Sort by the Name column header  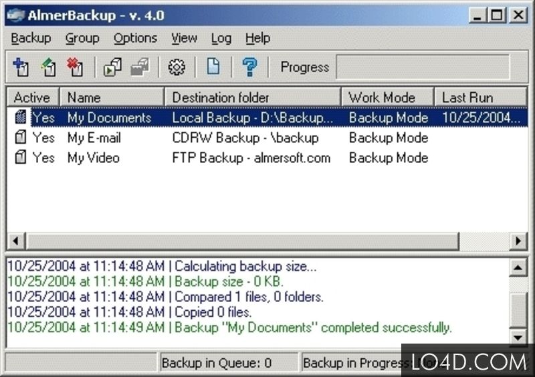[x=112, y=97]
